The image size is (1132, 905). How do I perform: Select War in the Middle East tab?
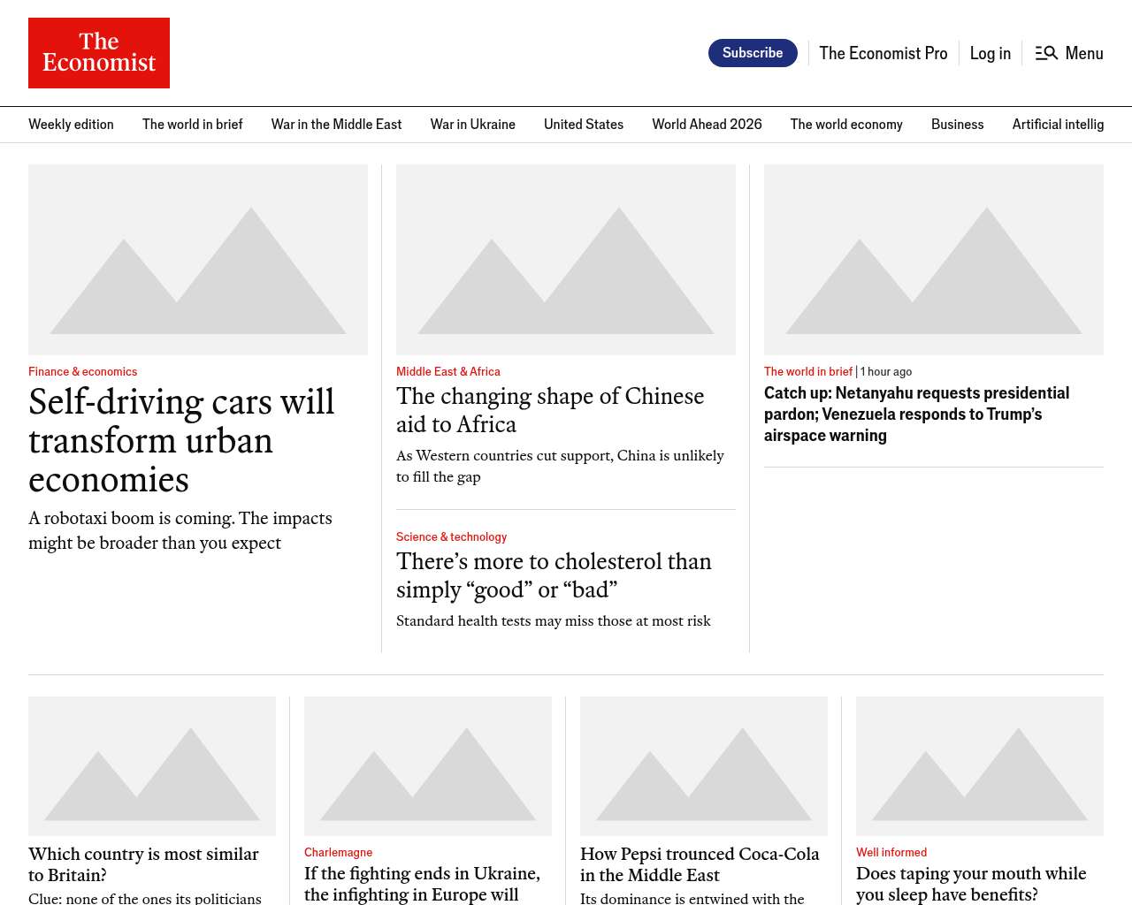pos(336,125)
